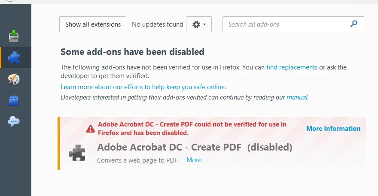Click the No updates found status text
Image resolution: width=378 pixels, height=196 pixels.
(x=157, y=24)
